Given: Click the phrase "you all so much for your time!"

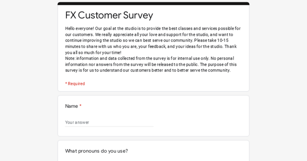Looking at the screenshot, I should click(93, 53).
